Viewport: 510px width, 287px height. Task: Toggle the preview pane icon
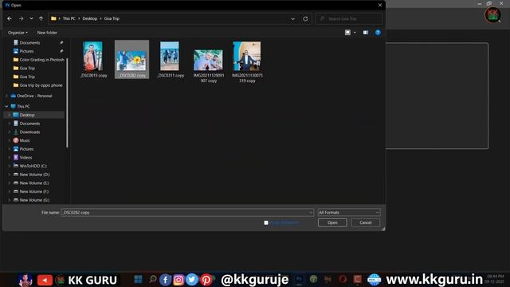point(366,33)
